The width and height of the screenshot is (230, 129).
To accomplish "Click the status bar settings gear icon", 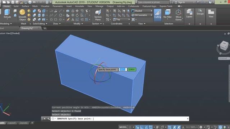I will [201, 127].
